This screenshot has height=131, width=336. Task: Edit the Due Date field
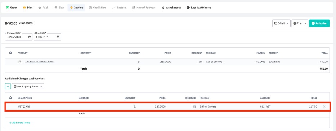(x=47, y=37)
